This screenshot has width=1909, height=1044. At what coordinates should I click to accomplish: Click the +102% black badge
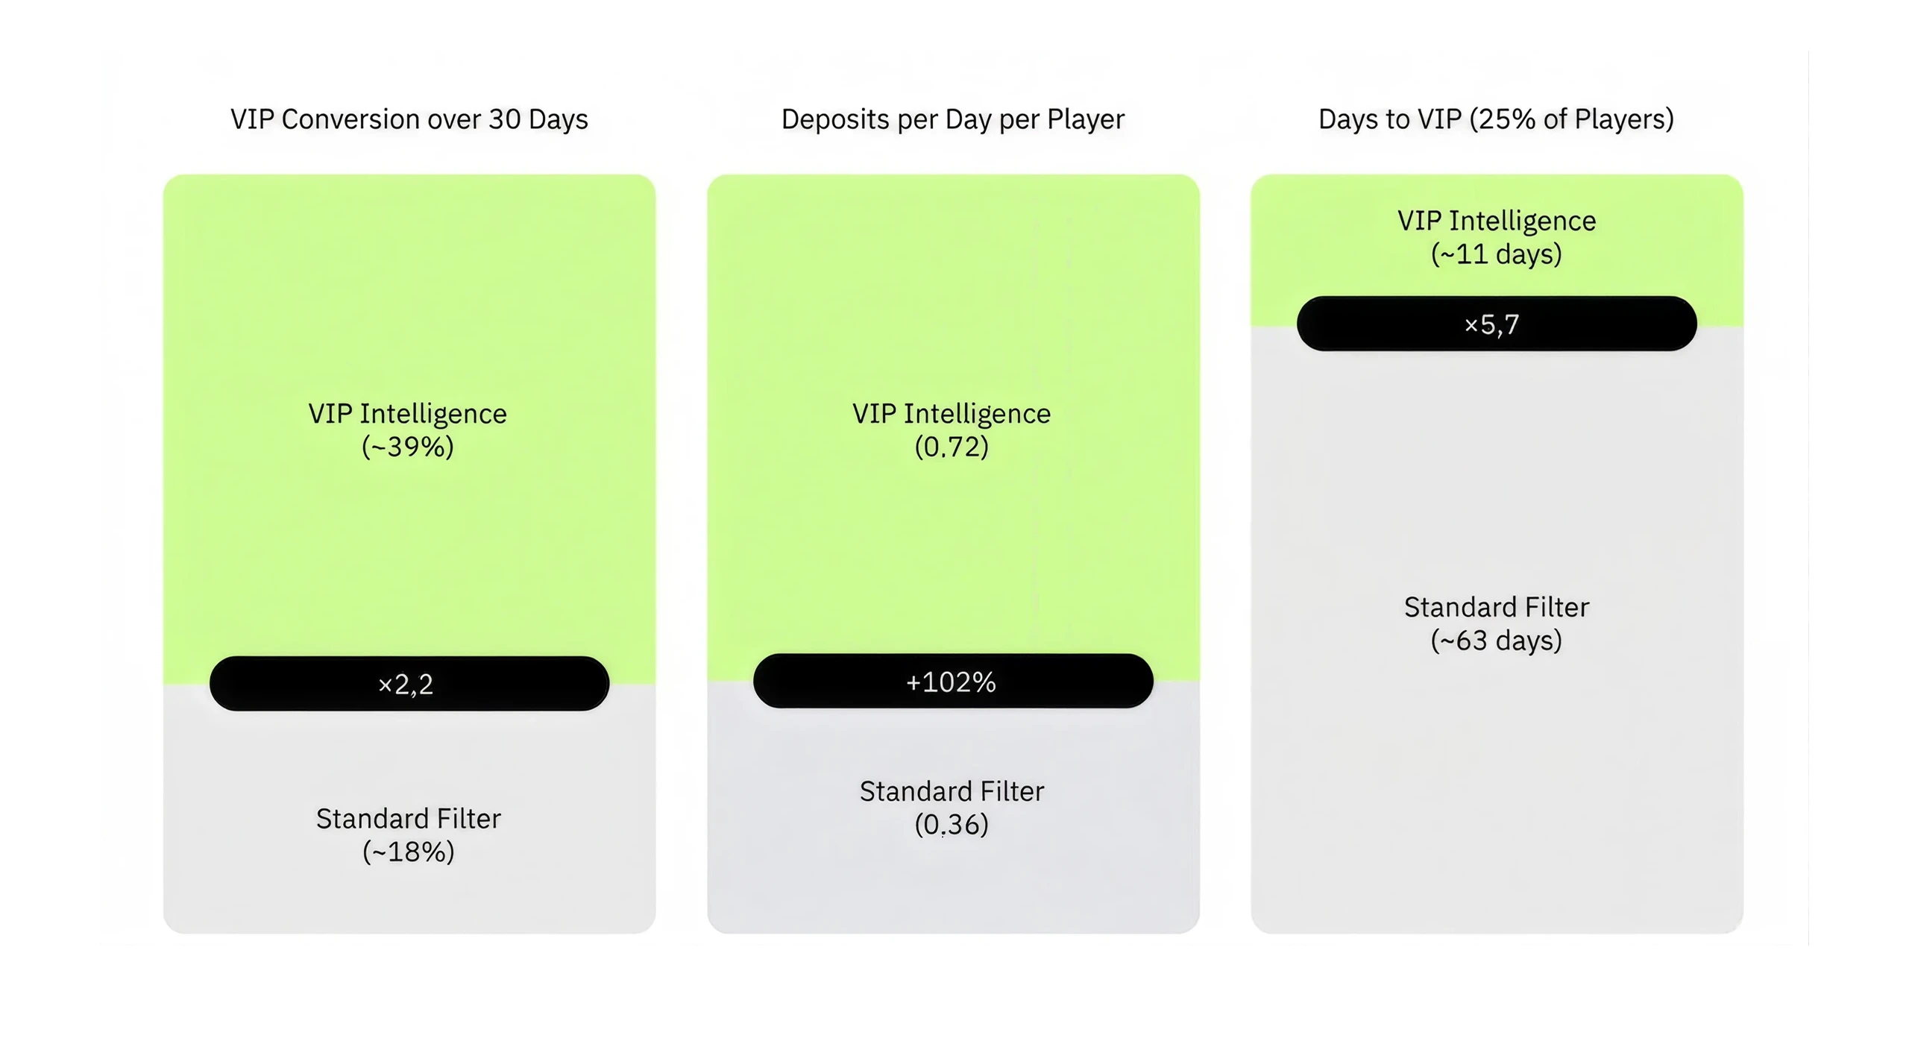(953, 681)
